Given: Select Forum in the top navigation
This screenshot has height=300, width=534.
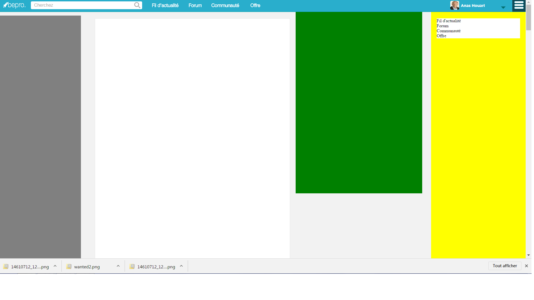Looking at the screenshot, I should [x=195, y=5].
